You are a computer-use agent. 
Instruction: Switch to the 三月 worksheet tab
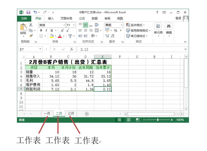[x=71, y=114]
